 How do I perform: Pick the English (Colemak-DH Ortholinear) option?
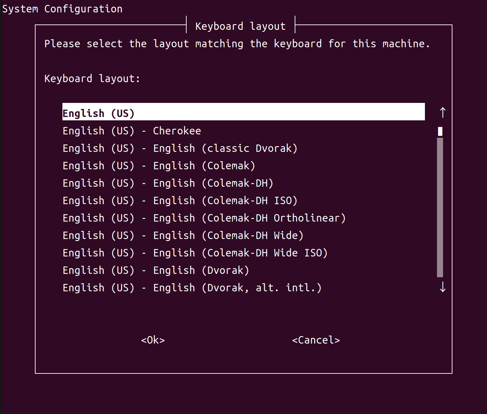tap(204, 218)
